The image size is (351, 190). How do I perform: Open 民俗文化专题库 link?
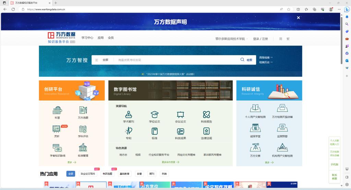click(186, 155)
